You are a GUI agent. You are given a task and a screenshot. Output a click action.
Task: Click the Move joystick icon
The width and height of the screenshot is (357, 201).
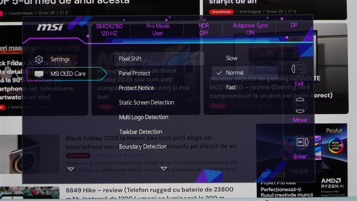tap(299, 105)
